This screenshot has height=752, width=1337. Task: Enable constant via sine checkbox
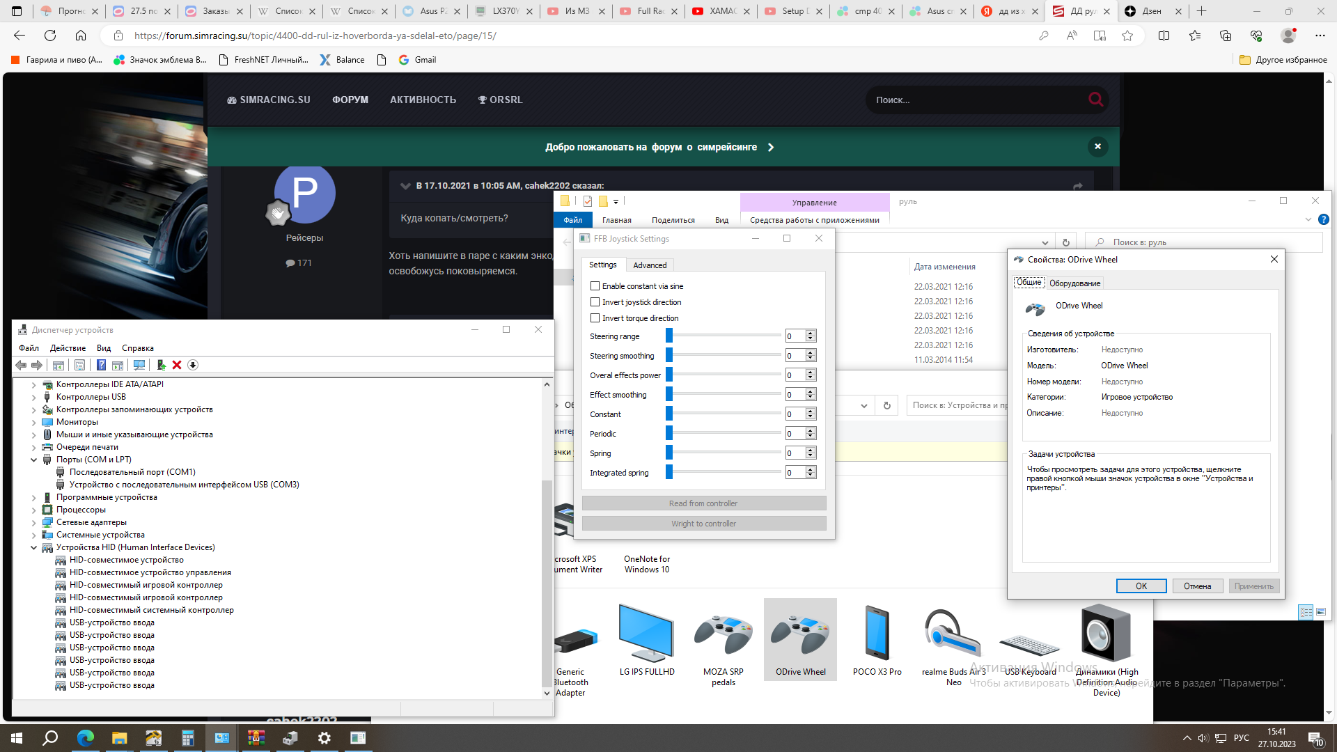pos(595,286)
